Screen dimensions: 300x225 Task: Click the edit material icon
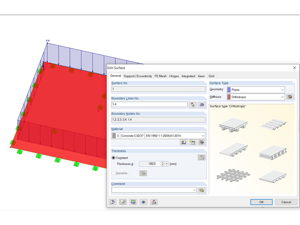tap(201, 142)
